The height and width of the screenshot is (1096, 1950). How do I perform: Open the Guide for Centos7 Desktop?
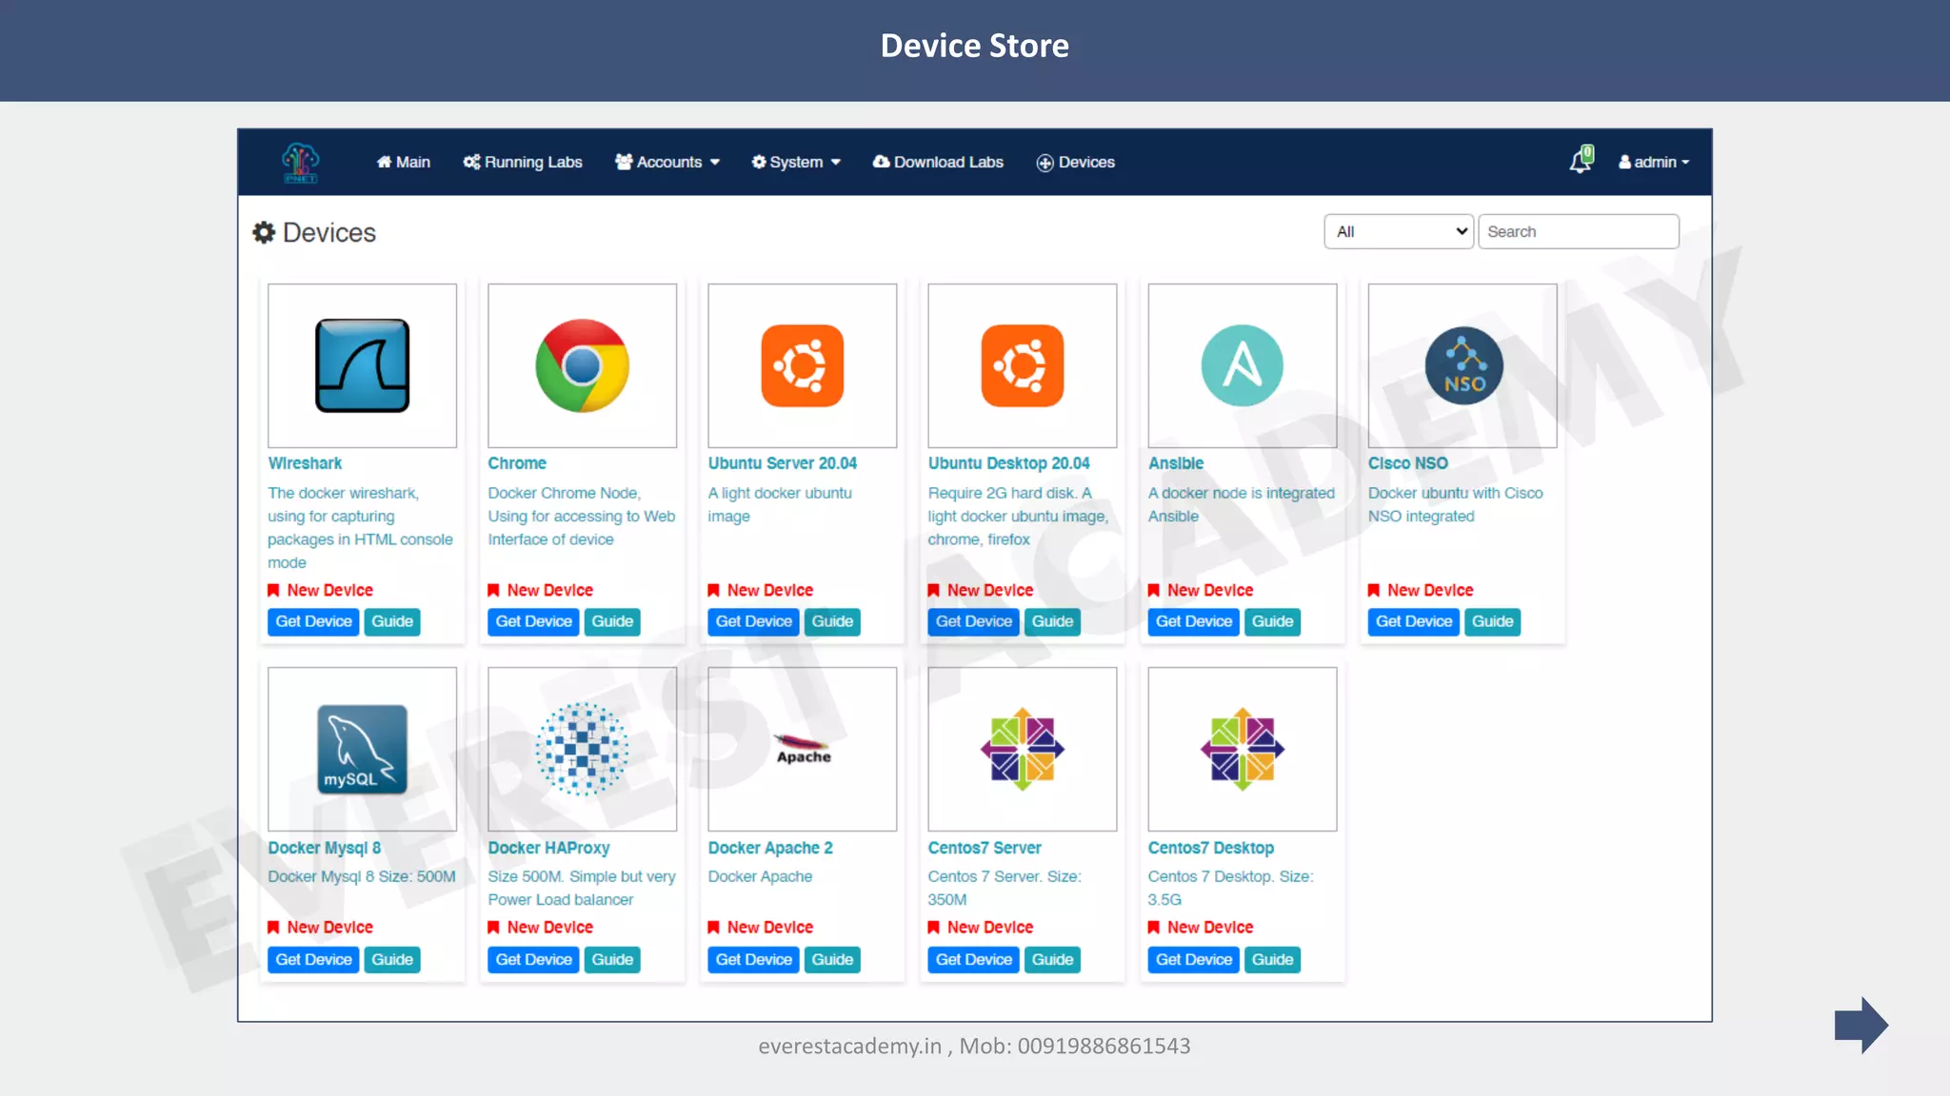coord(1272,959)
